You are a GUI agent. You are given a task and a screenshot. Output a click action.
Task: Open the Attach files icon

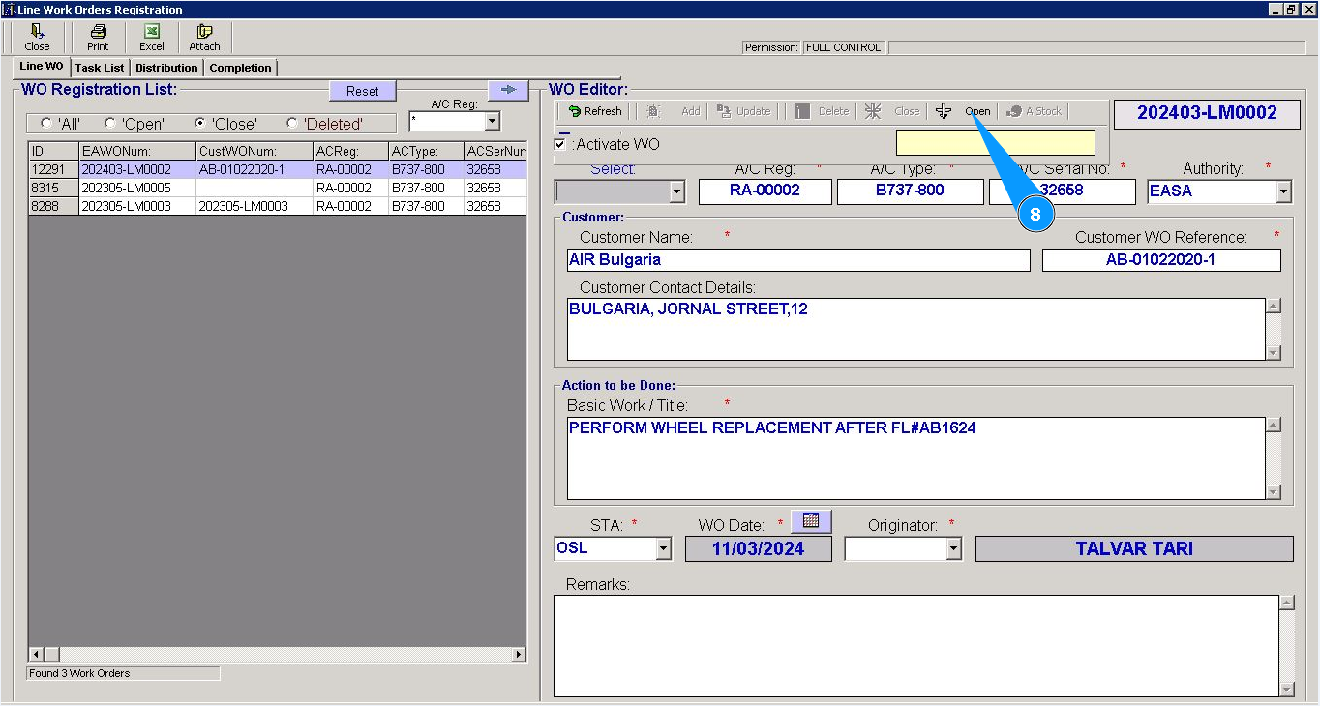tap(204, 37)
